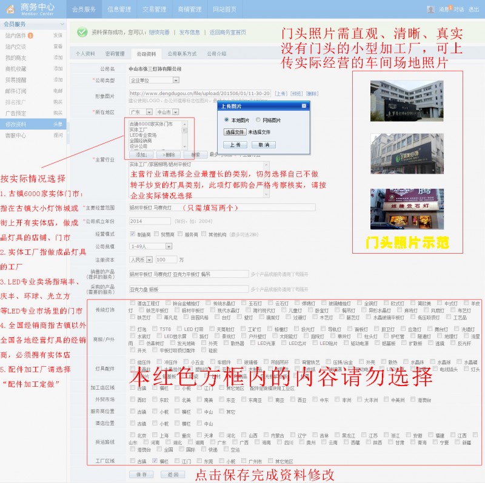Click the user avatar icon beside 消息
485x483 pixels.
(431, 9)
